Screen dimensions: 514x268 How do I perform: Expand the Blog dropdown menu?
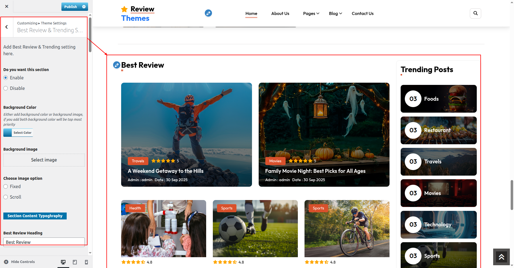coord(335,13)
